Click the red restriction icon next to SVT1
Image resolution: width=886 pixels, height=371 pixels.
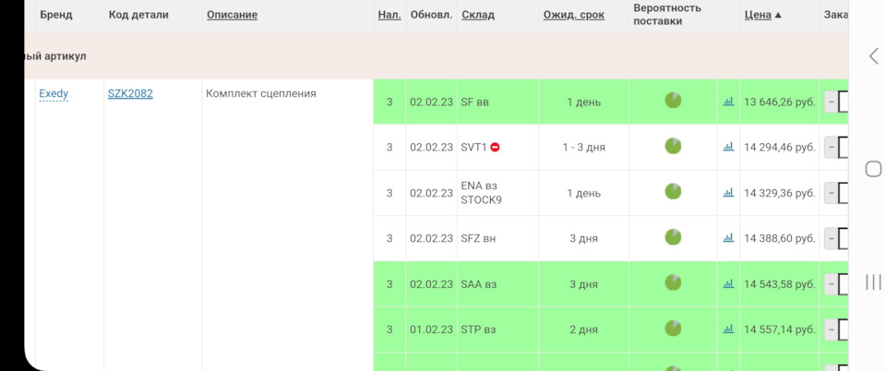click(x=495, y=148)
